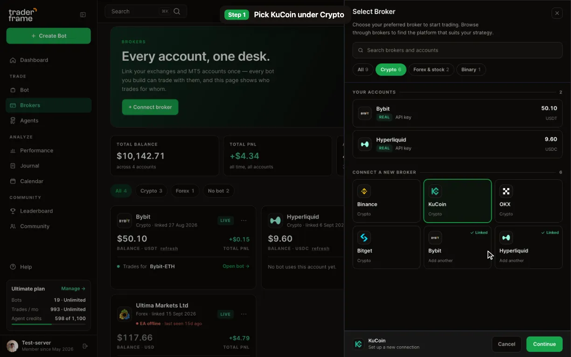Focus the top Search field

[x=146, y=11]
